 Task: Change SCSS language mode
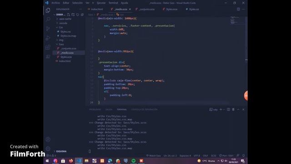tap(213, 156)
